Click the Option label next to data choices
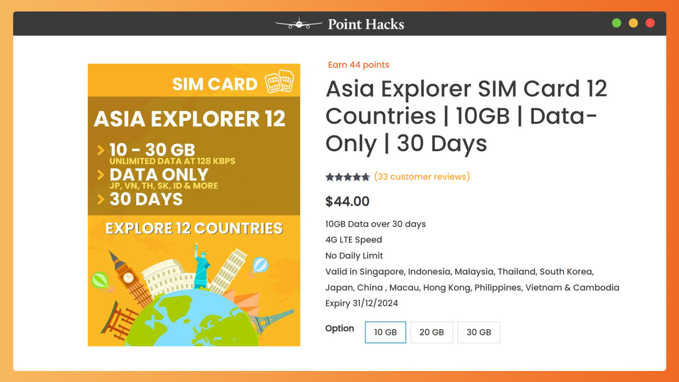The image size is (679, 382). (x=339, y=329)
